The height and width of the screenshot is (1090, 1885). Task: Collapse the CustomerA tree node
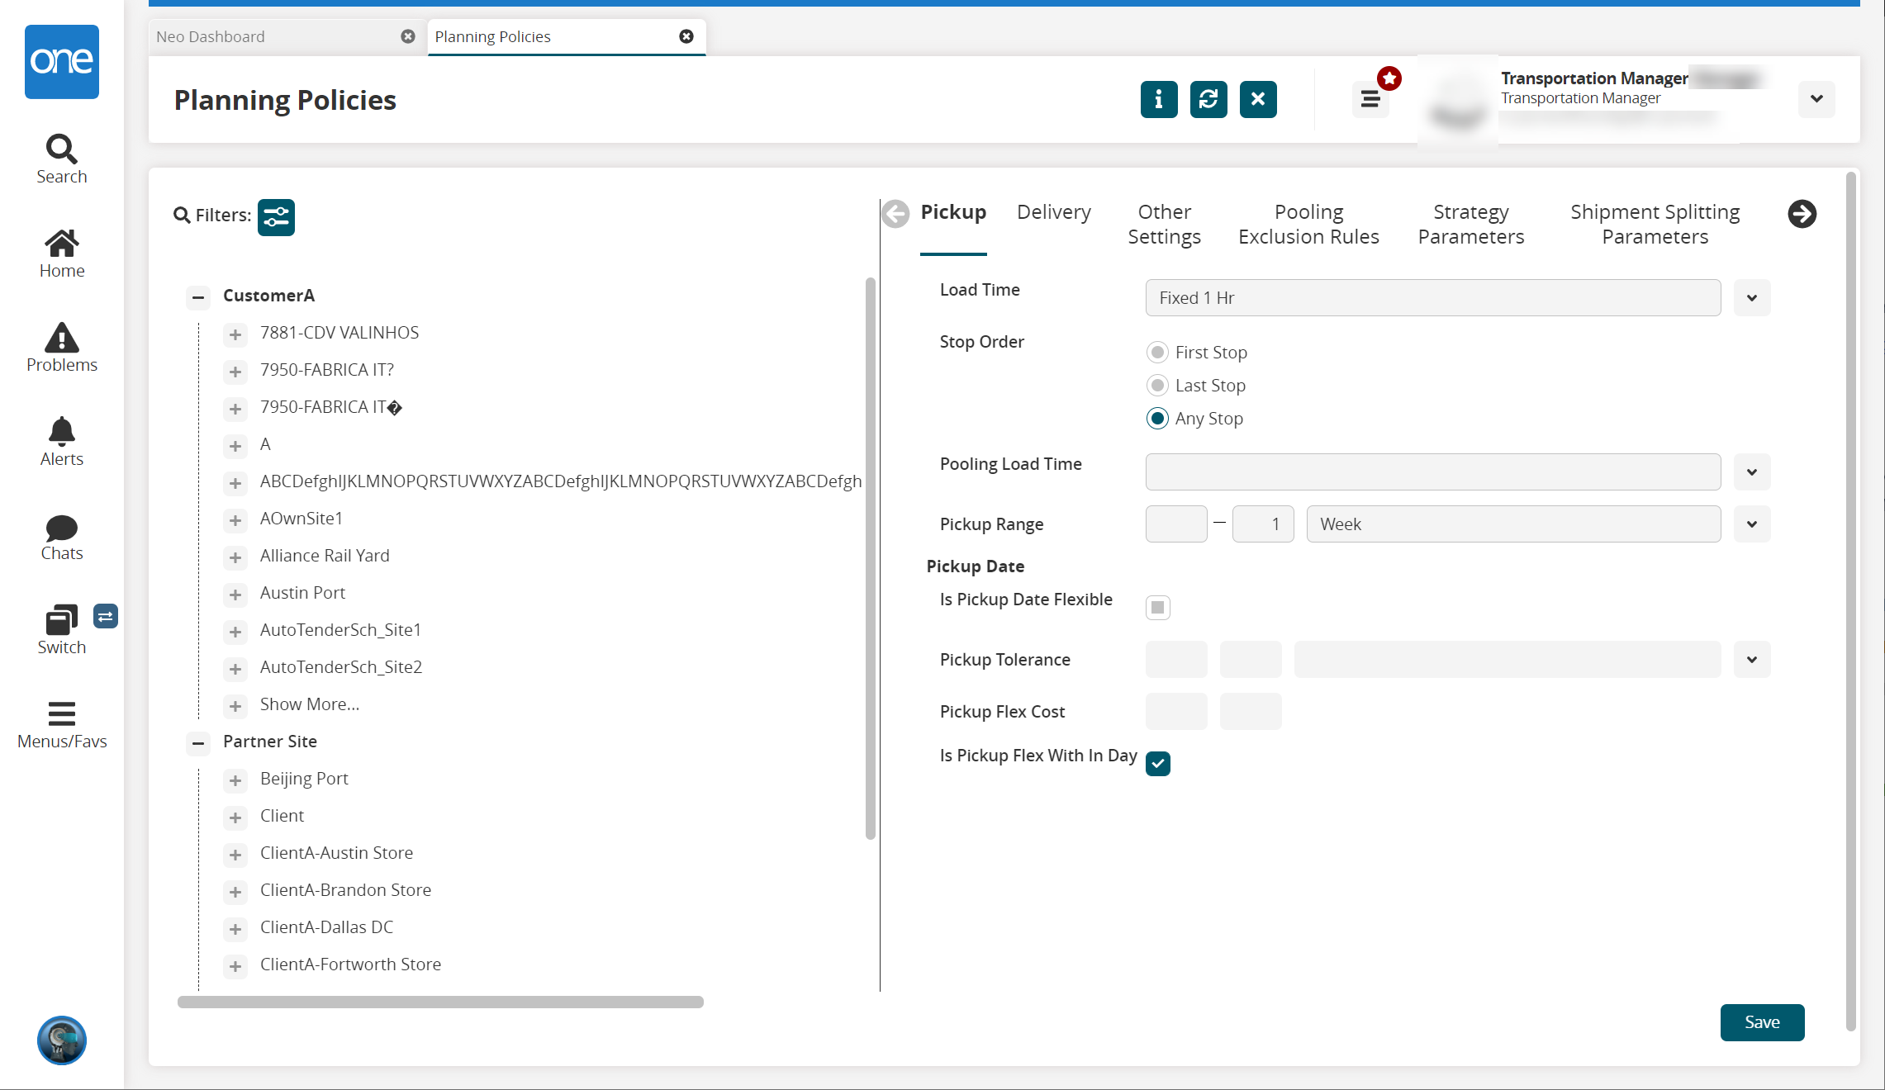[x=197, y=296]
